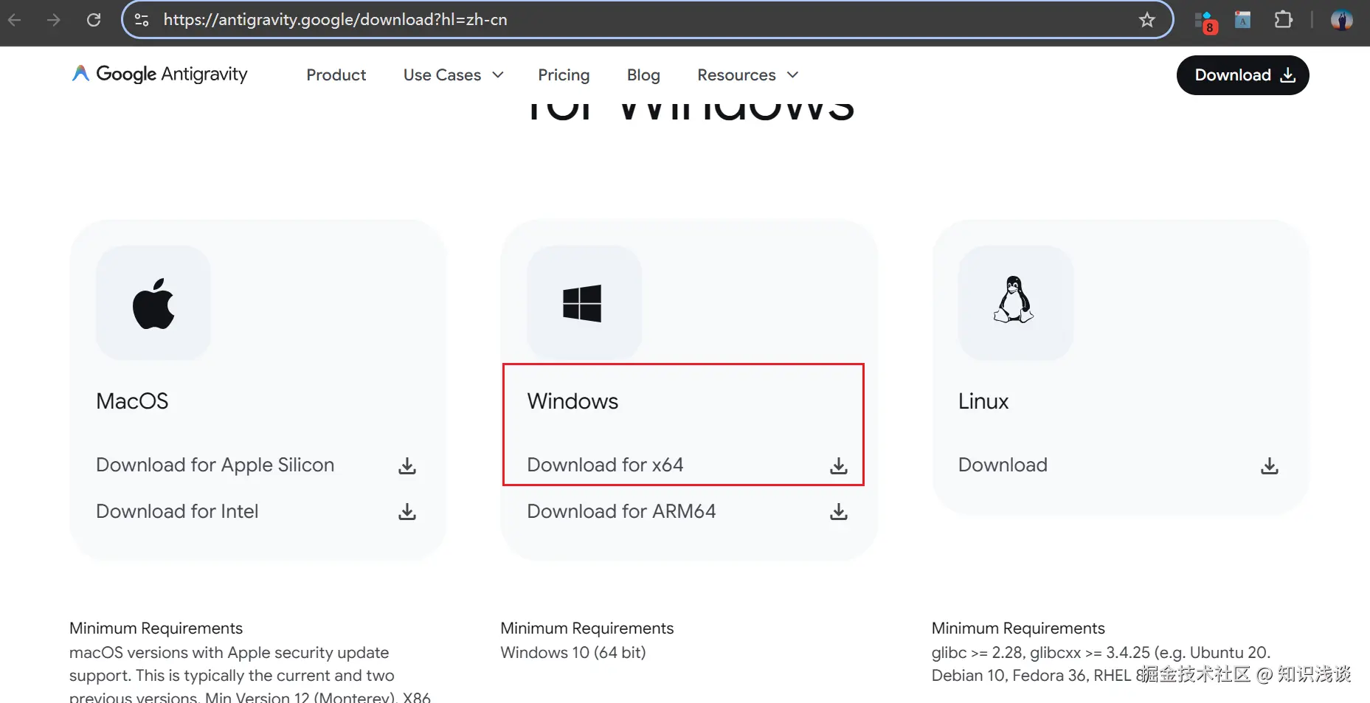Open the Product nav item

tap(336, 75)
